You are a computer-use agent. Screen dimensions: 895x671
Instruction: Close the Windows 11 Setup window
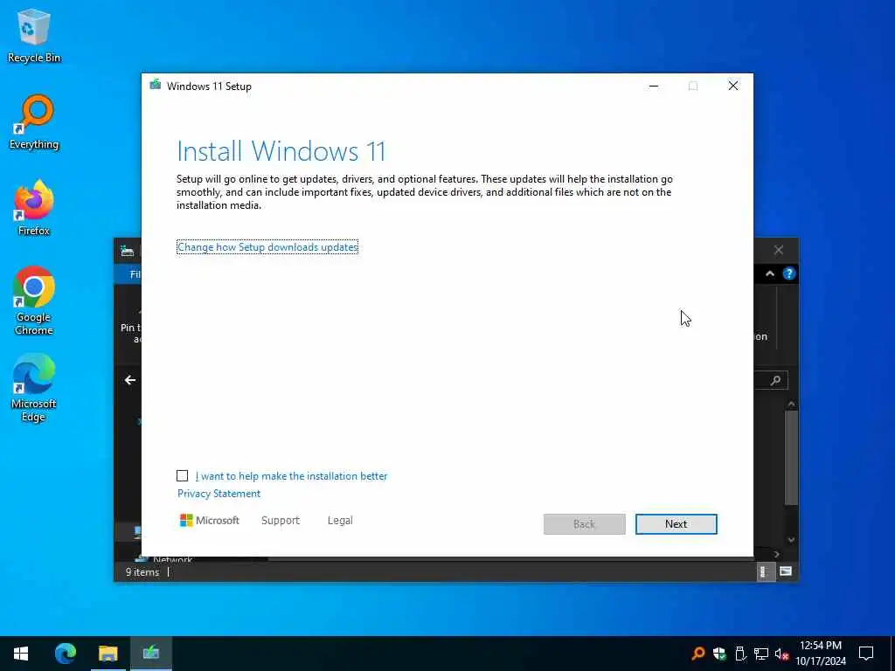pos(733,86)
